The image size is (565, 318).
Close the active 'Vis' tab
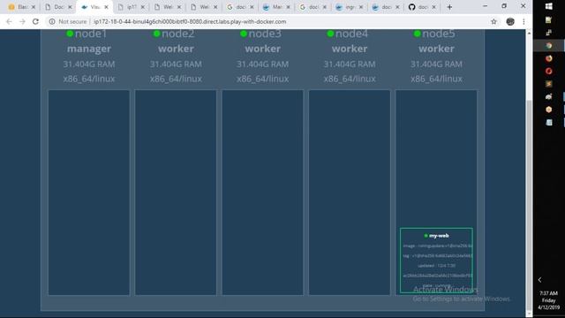click(x=106, y=7)
